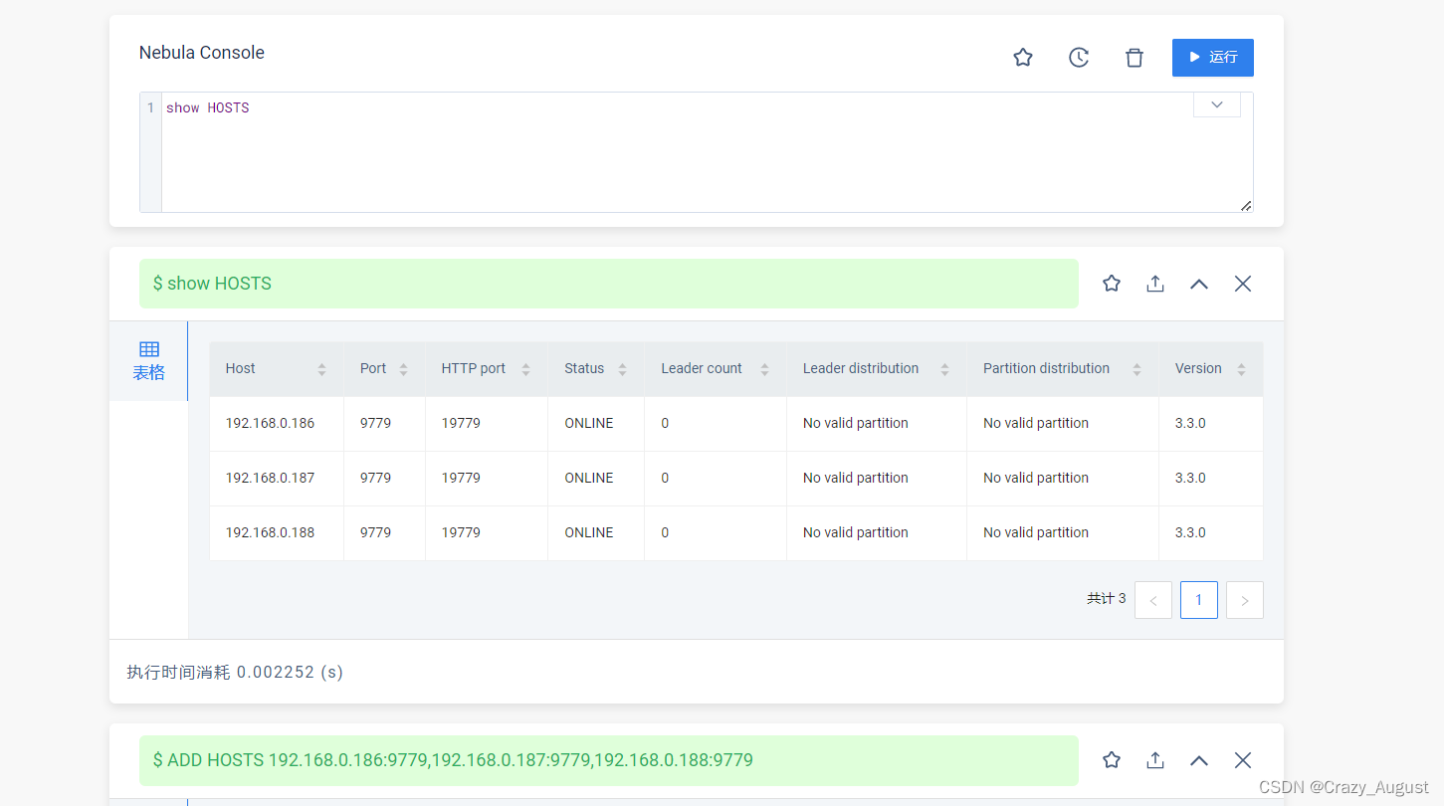Sort by HTTP port column
Viewport: 1444px width, 806px height.
525,369
